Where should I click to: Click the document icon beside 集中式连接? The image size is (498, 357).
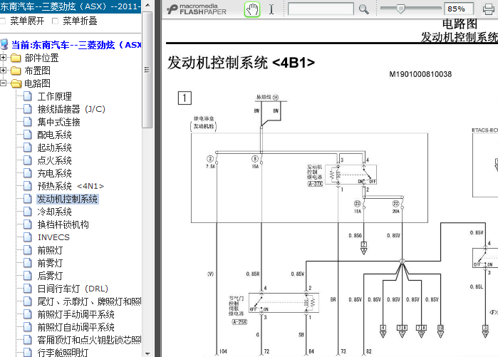tap(28, 122)
